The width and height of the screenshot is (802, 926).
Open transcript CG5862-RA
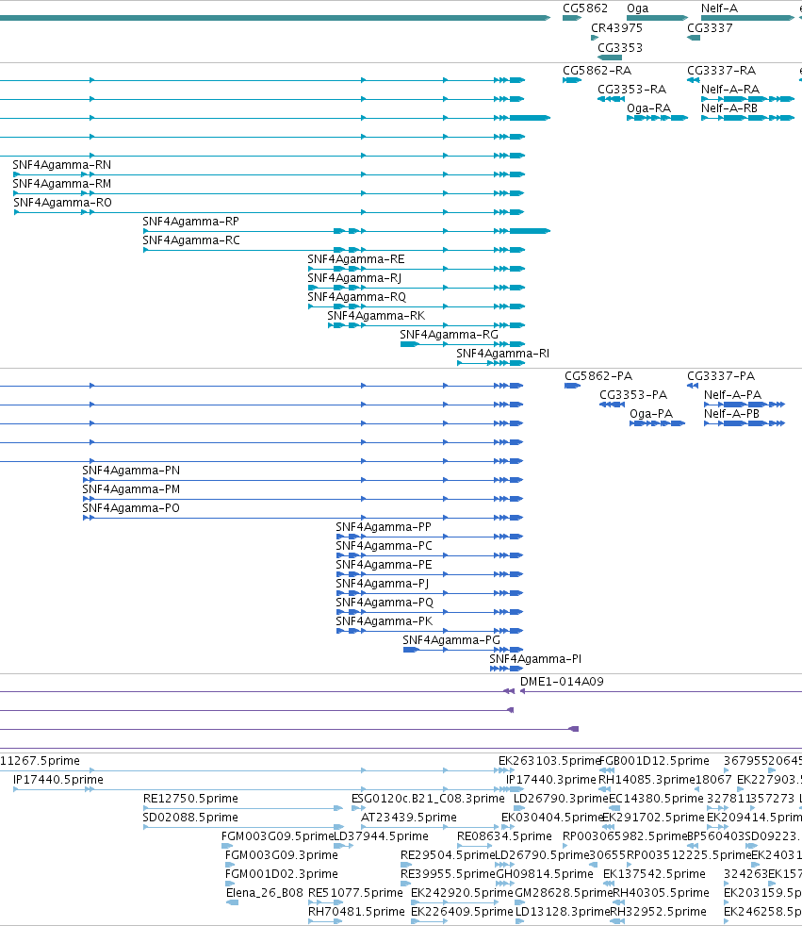597,71
